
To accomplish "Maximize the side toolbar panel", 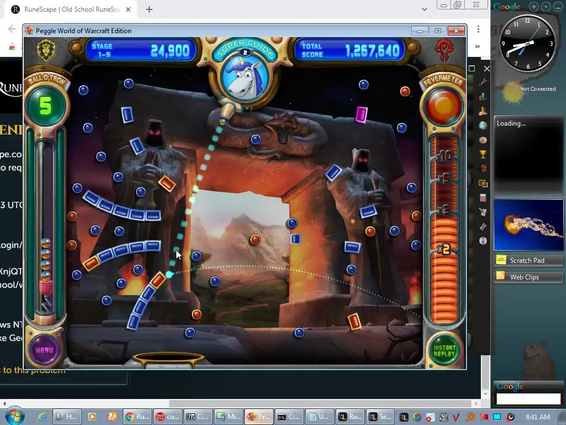I will [x=472, y=69].
